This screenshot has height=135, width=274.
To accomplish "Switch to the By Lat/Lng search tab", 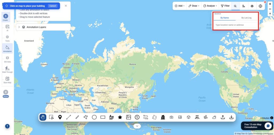I will pos(246,18).
